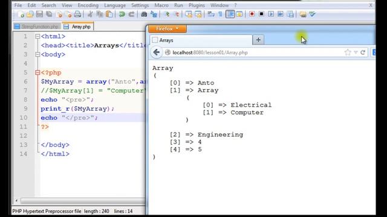The height and width of the screenshot is (217, 387).
Task: Open the Window menu
Action: coord(220,5)
